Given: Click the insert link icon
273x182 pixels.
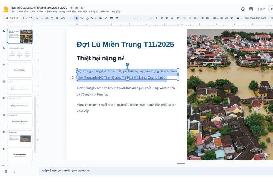Looking at the screenshot, I should coord(184,18).
